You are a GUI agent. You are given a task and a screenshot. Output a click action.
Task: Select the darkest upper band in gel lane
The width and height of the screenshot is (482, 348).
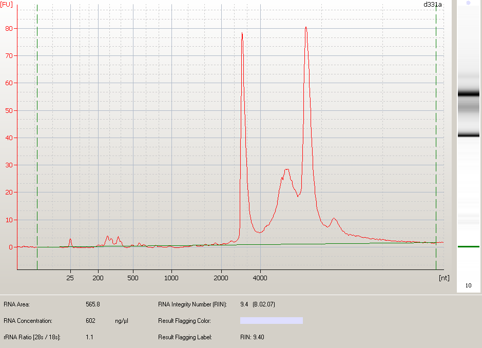click(468, 94)
